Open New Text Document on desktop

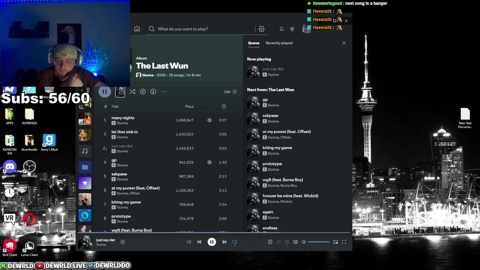click(465, 118)
